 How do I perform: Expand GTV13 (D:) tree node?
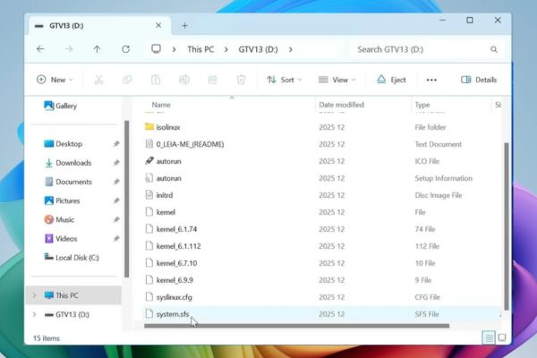tap(34, 314)
